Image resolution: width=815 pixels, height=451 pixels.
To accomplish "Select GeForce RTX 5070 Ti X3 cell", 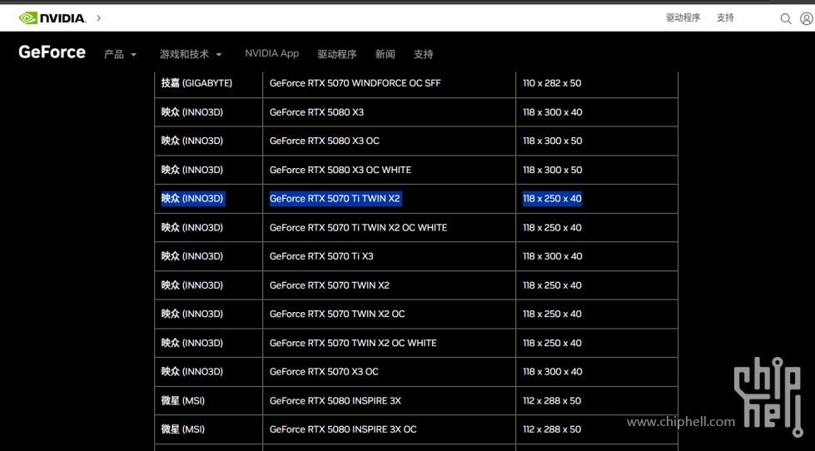I will point(321,256).
